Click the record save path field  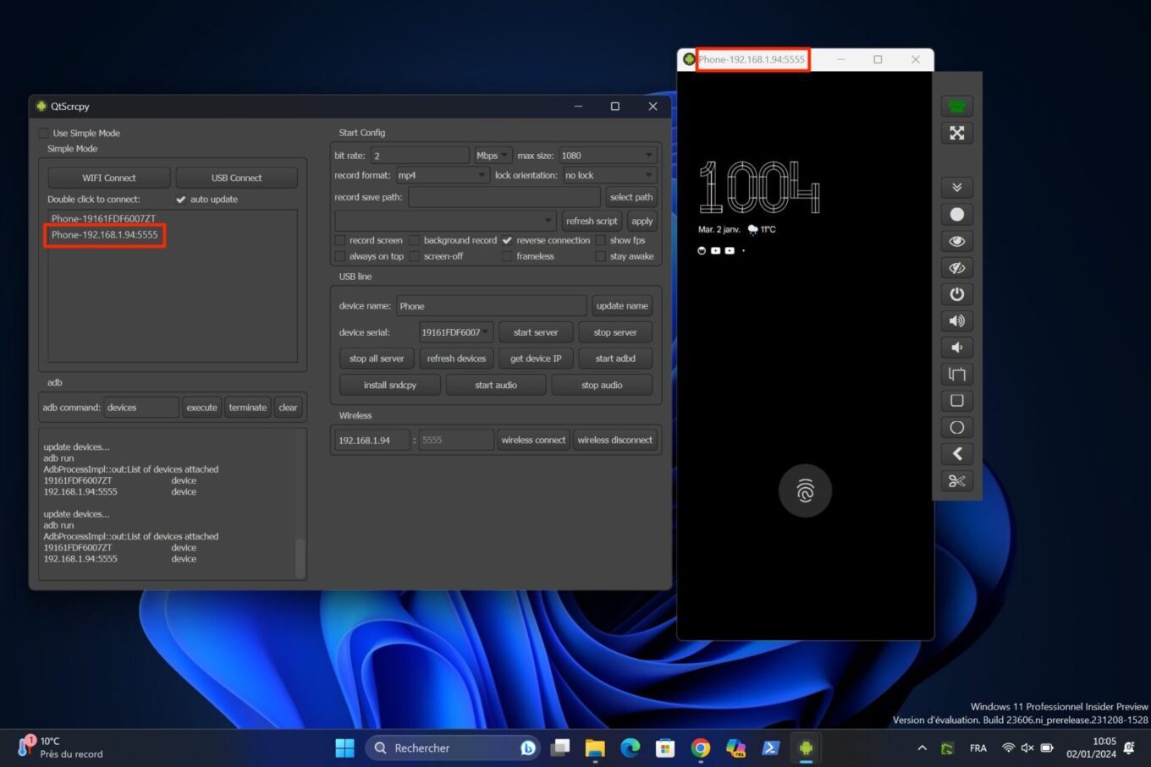[504, 197]
